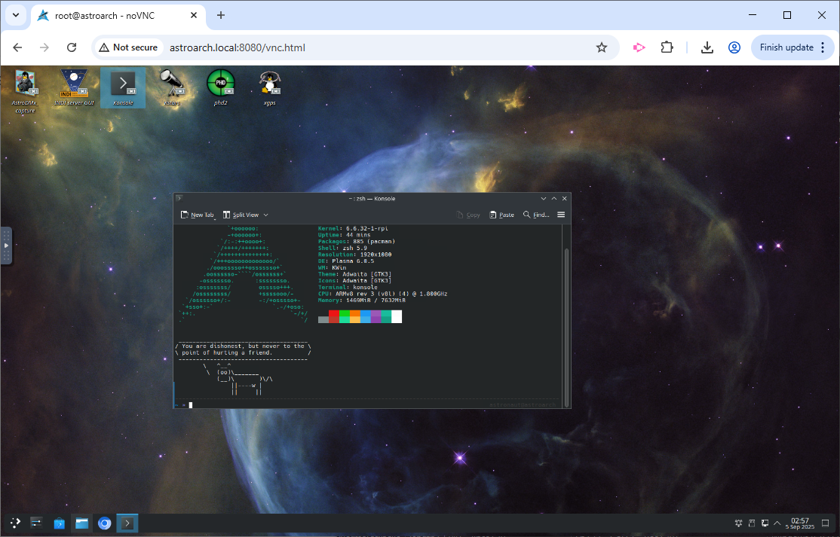Expand the small New Tab dropdown arrow
Screen dimensions: 840x537
click(x=215, y=218)
